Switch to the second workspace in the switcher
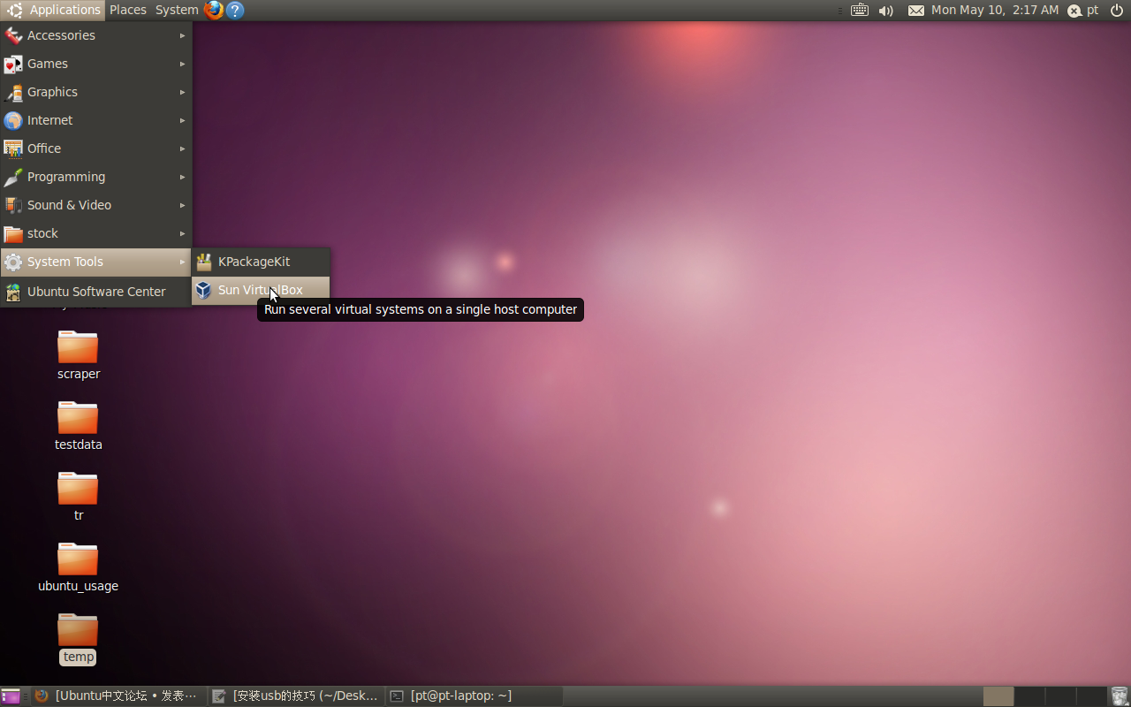The image size is (1131, 707). pyautogui.click(x=1029, y=696)
